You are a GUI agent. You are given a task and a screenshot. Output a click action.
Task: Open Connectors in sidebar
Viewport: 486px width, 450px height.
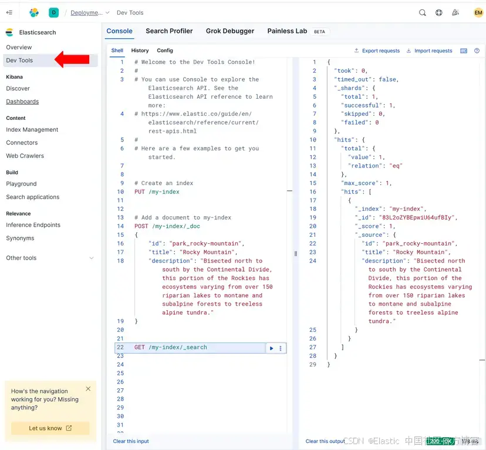(x=22, y=143)
